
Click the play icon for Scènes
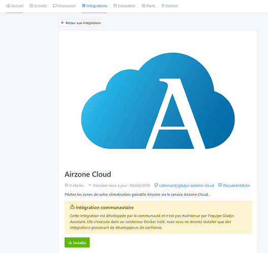(x=163, y=6)
